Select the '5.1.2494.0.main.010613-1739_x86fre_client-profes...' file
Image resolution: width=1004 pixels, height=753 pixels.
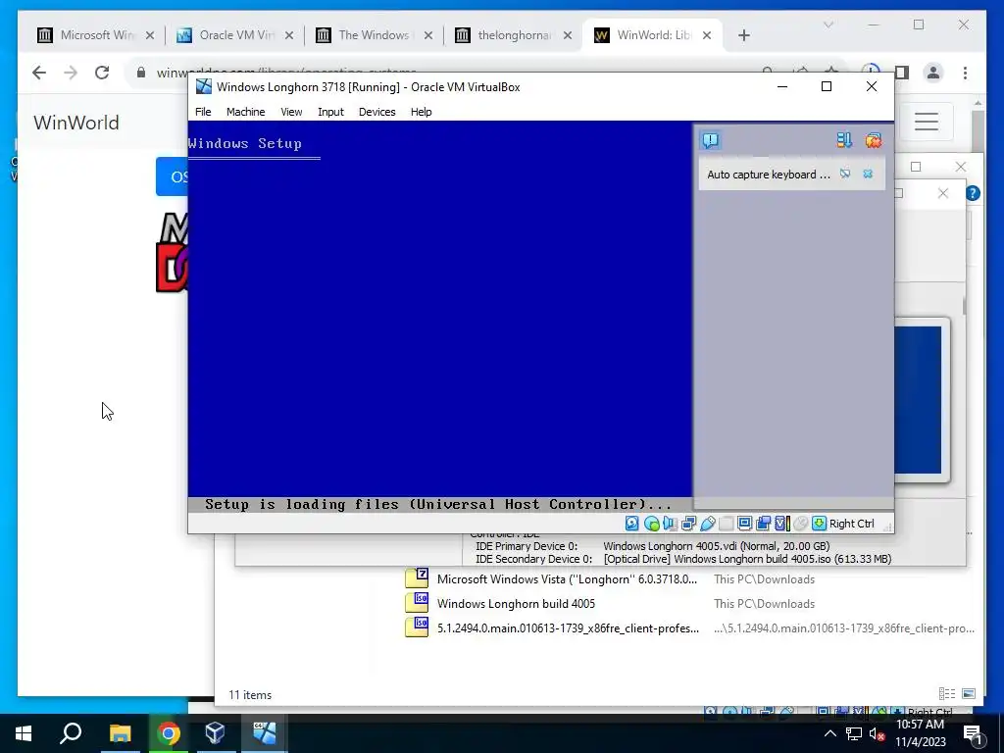(x=568, y=628)
